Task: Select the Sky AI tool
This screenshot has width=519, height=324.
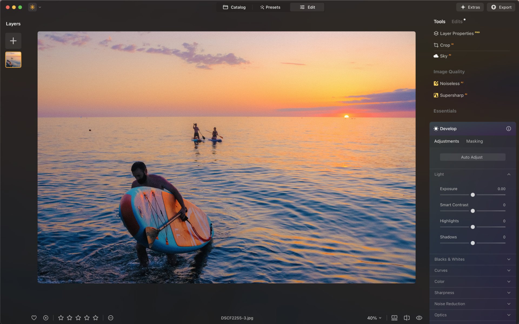Action: (x=443, y=56)
